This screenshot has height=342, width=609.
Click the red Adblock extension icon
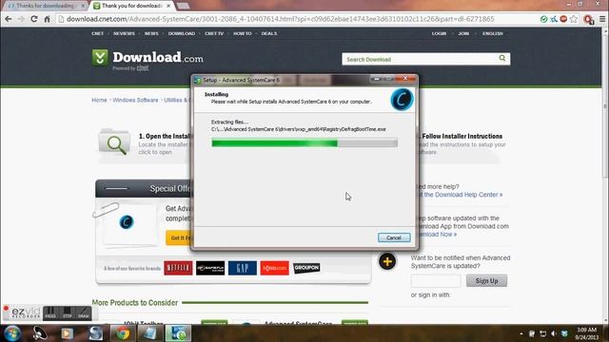[563, 19]
